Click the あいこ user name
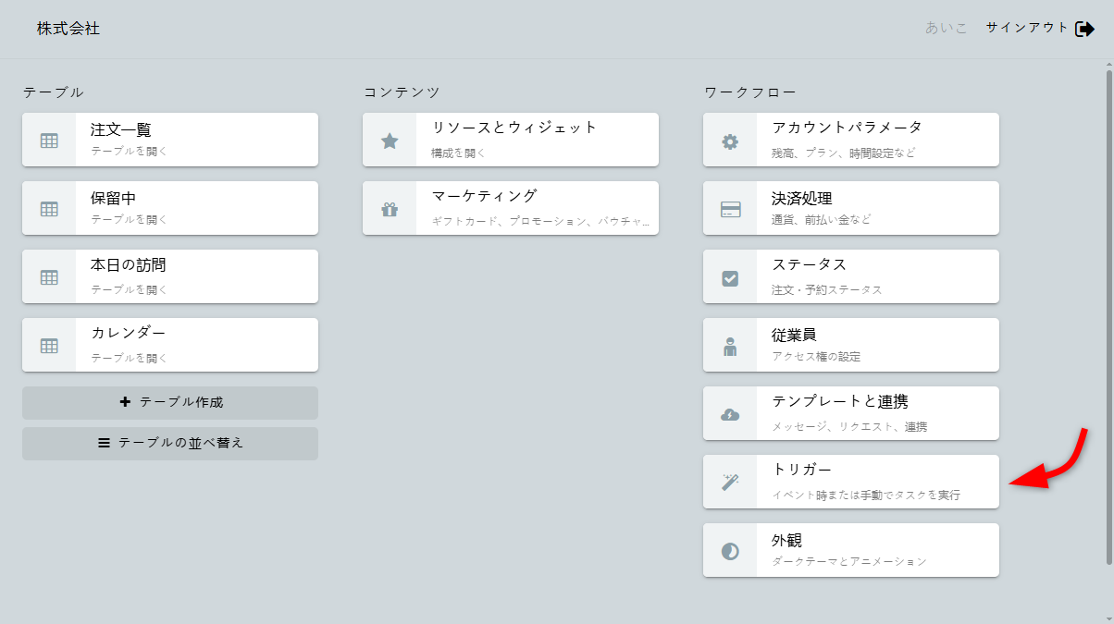 click(947, 28)
